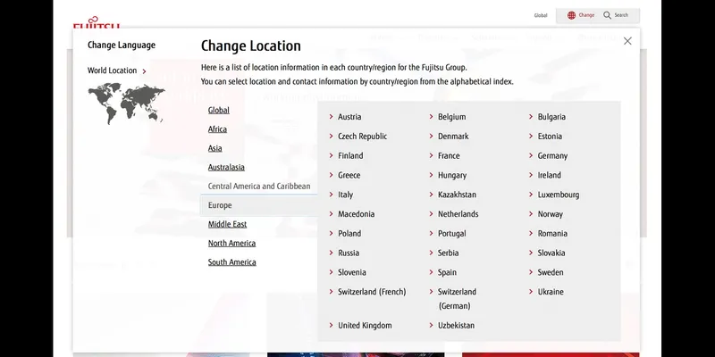Go to the Germany site
Viewport: 715px width, 357px height.
552,155
